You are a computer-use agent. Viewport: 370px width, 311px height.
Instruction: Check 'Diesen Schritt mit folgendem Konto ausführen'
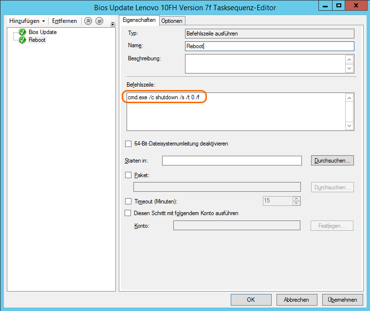(x=129, y=213)
